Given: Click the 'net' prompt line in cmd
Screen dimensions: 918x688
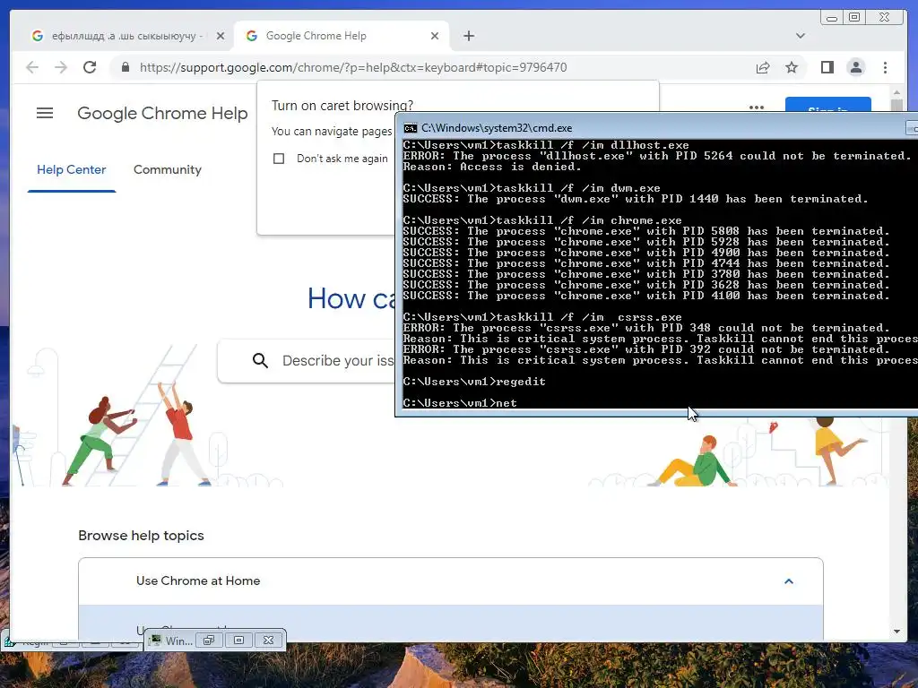Looking at the screenshot, I should [x=460, y=402].
